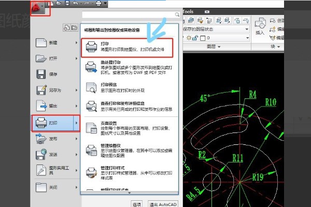Show the recent documents list icon

click(66, 27)
